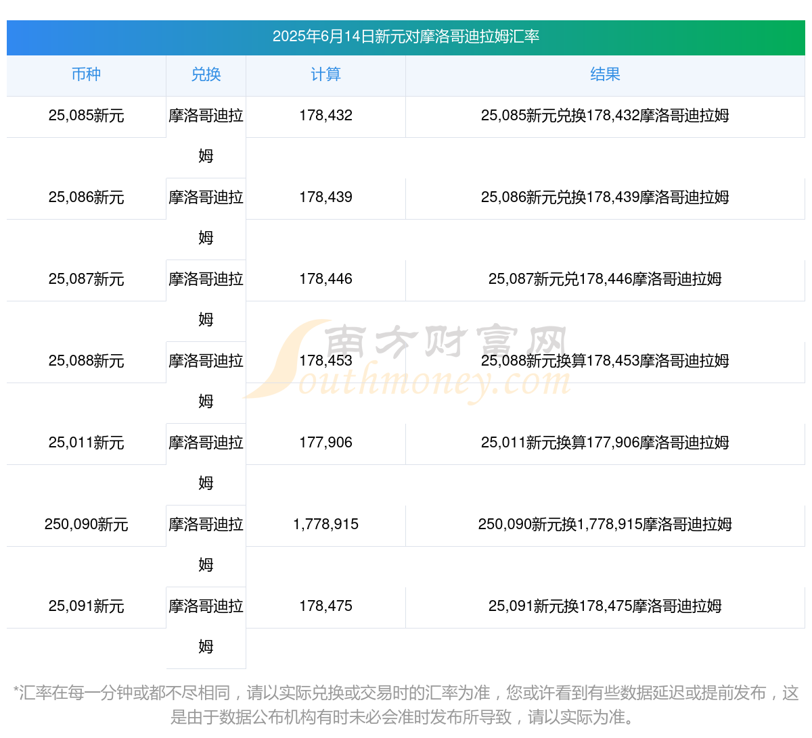The height and width of the screenshot is (738, 812).
Task: Click the 25,087新元 cell
Action: (86, 279)
